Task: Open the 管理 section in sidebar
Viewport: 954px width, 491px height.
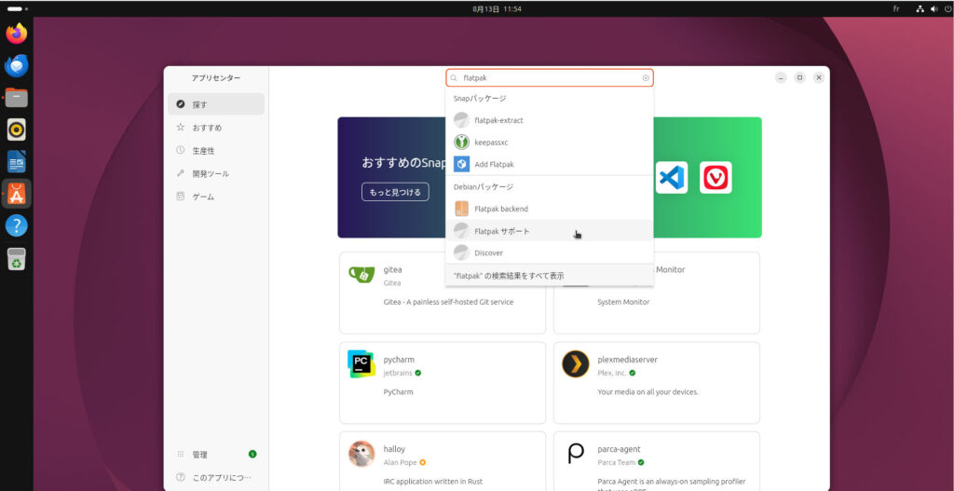Action: coord(216,454)
